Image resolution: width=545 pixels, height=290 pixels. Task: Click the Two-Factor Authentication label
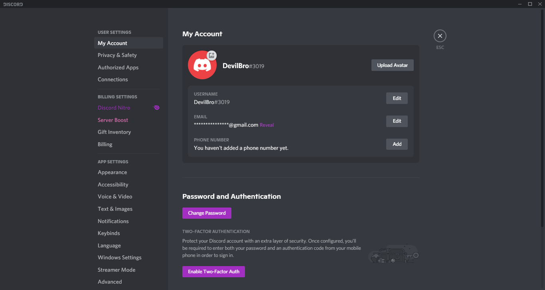216,231
